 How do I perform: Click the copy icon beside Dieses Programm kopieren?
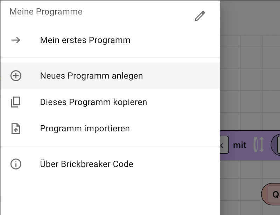click(15, 102)
